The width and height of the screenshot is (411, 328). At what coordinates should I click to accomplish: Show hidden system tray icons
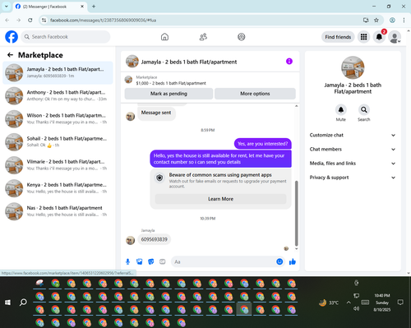point(349,303)
